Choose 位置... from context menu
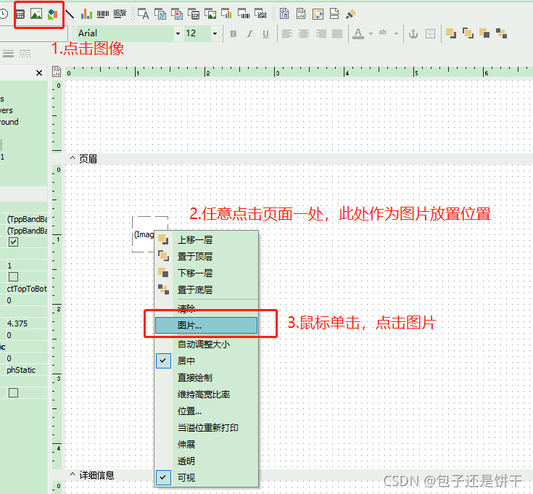The image size is (533, 494). (207, 411)
